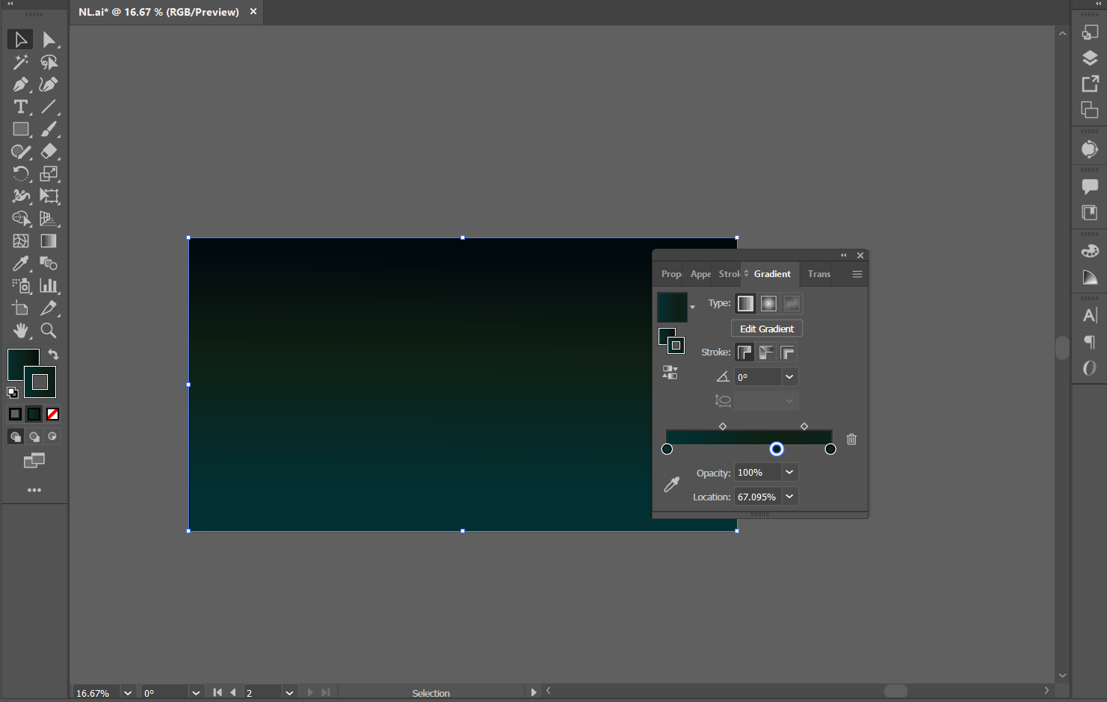Close the NL.ai document tab
Screen dimensions: 1107x702
[x=253, y=12]
